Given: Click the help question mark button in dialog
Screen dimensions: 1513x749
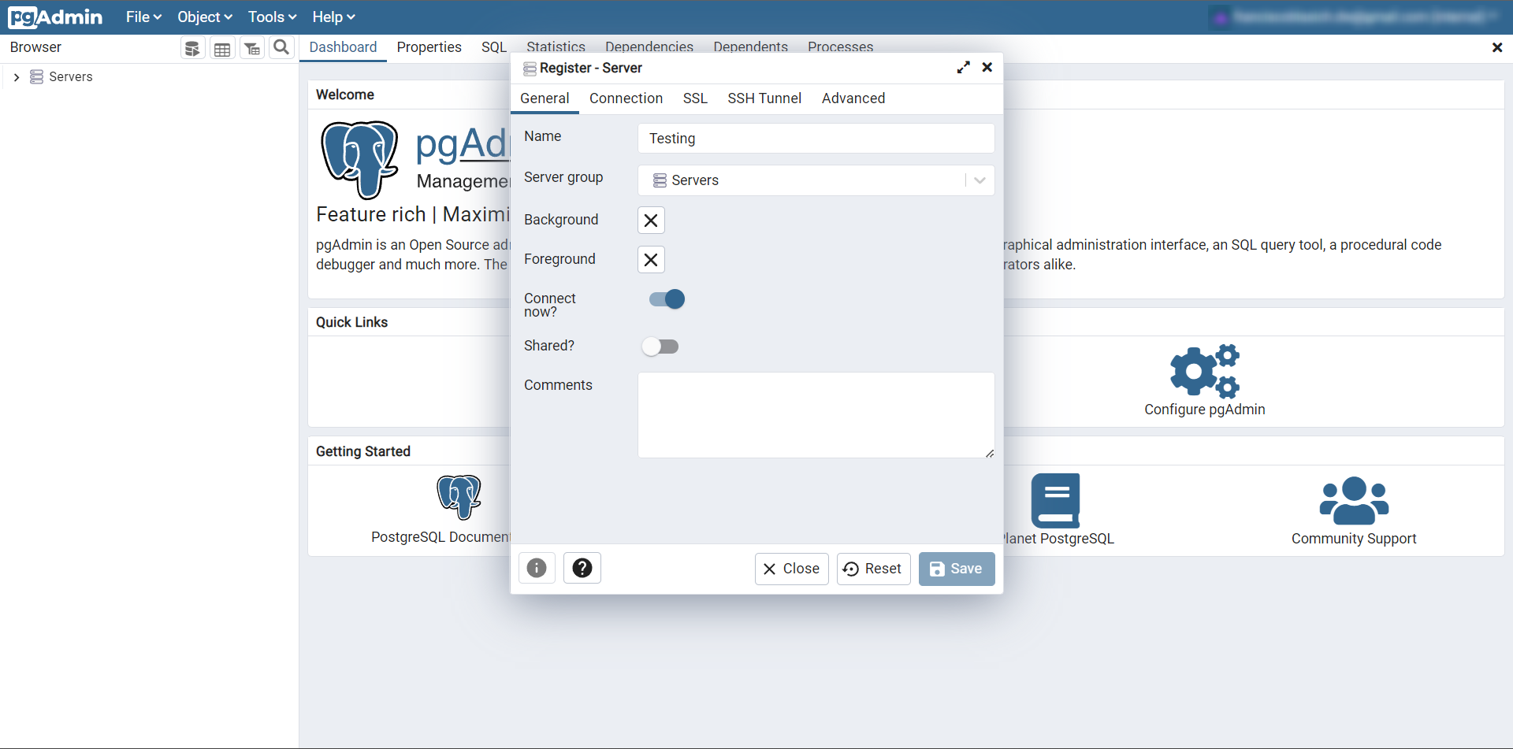Looking at the screenshot, I should (x=582, y=568).
